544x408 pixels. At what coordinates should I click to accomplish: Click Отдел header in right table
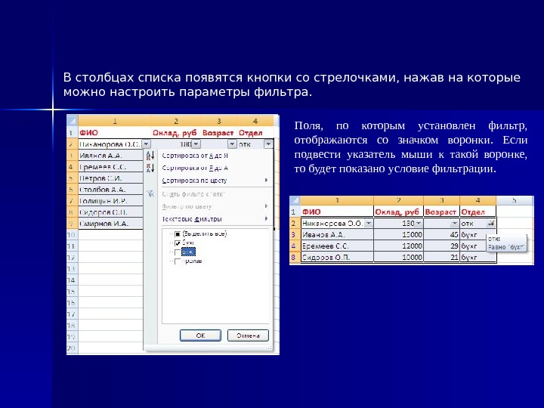pyautogui.click(x=478, y=212)
